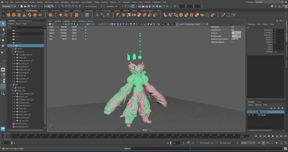Click the Snap to Grids magnet icon
This screenshot has width=288, height=152.
(x=63, y=6)
